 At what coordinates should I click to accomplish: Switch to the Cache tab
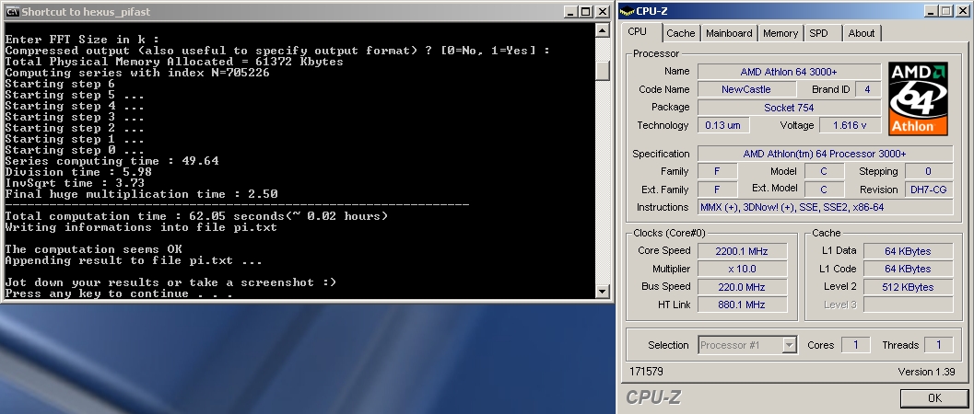(x=681, y=33)
